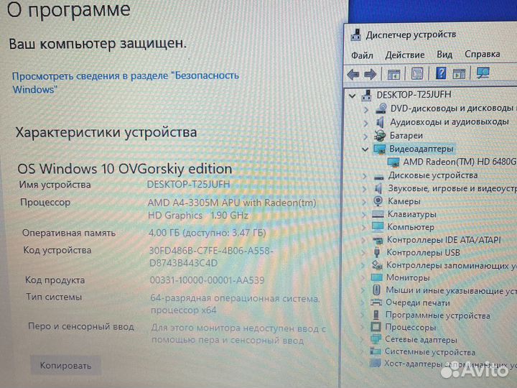517x388 pixels.
Task: Click the Back arrow in Device Manager toolbar
Action: point(353,74)
